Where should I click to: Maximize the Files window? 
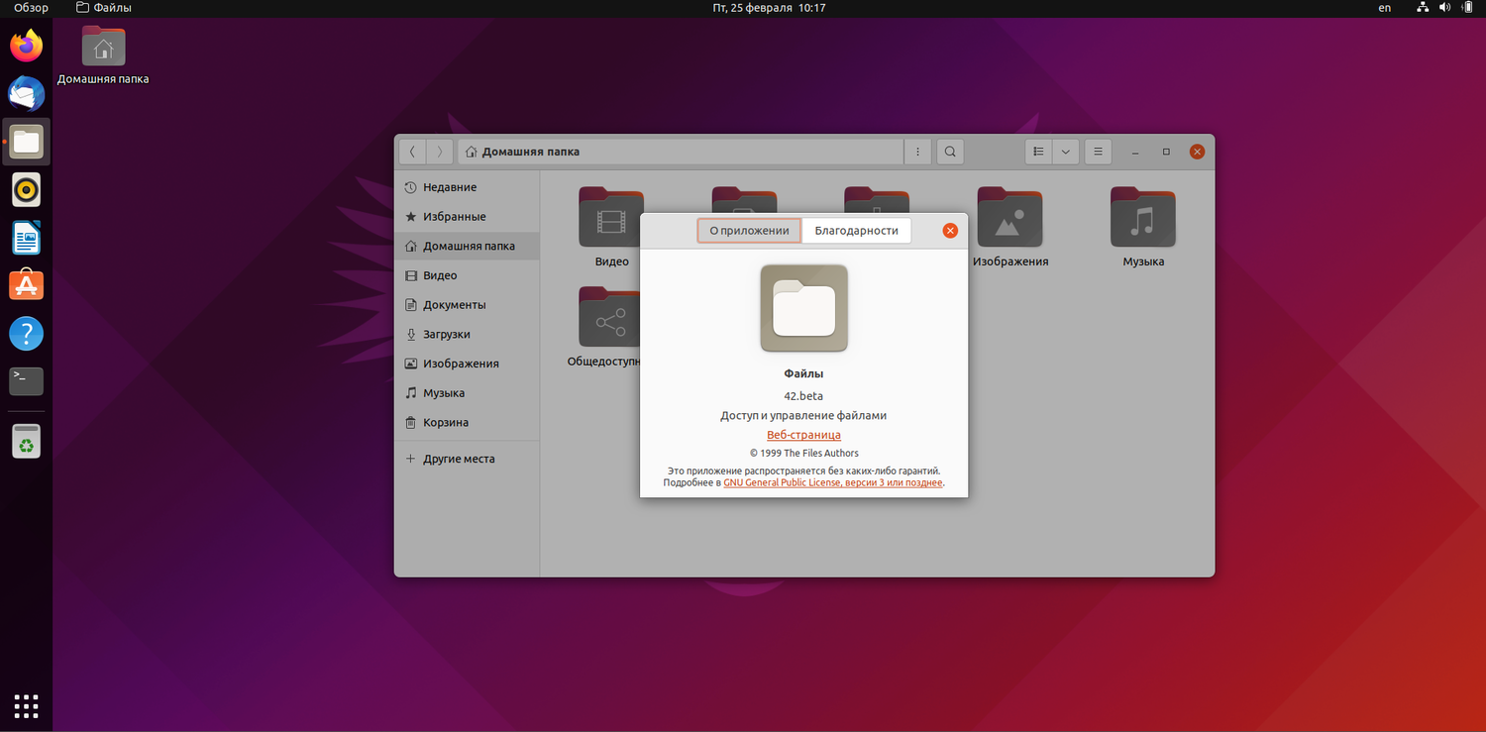(x=1166, y=152)
